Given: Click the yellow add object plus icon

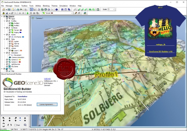Looking at the screenshot, I should pos(3,13).
